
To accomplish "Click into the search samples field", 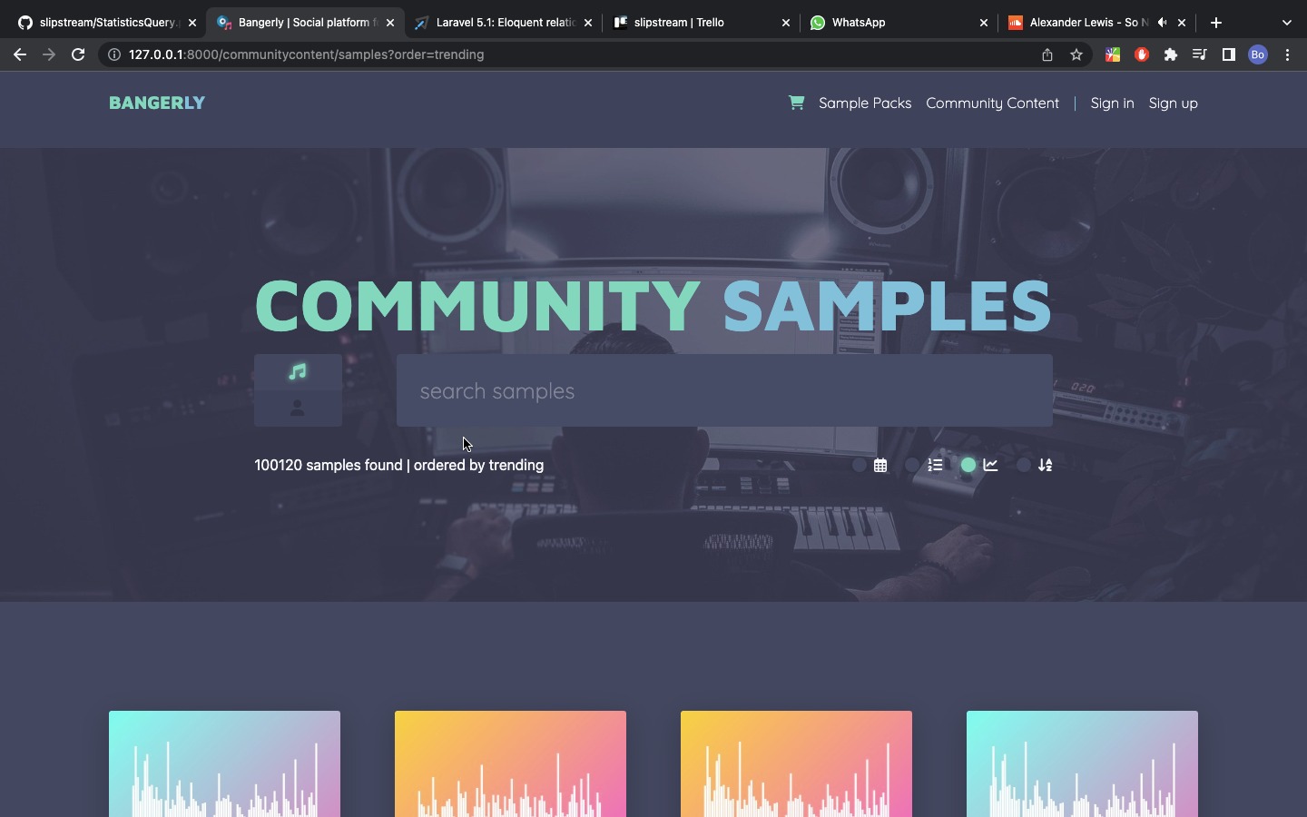I will click(x=724, y=391).
